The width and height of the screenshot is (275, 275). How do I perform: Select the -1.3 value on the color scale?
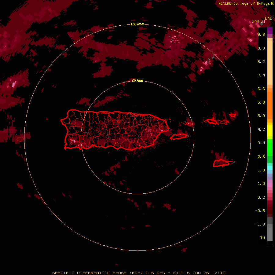pyautogui.click(x=260, y=224)
